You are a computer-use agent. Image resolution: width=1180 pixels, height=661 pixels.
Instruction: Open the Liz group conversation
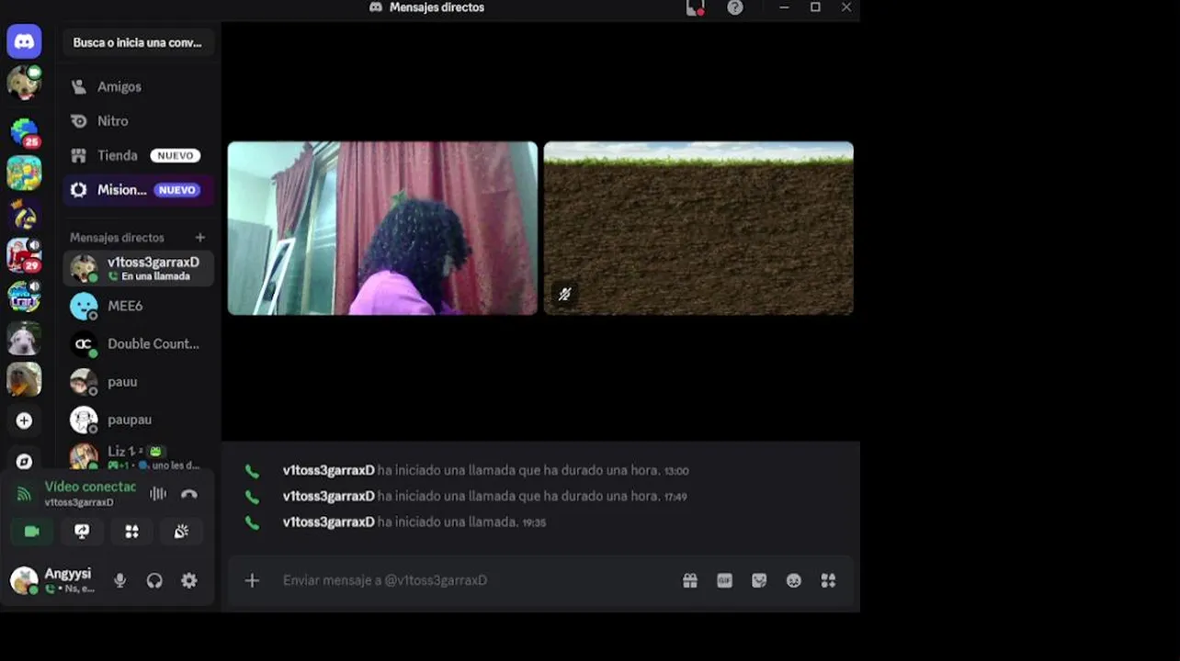pyautogui.click(x=138, y=455)
